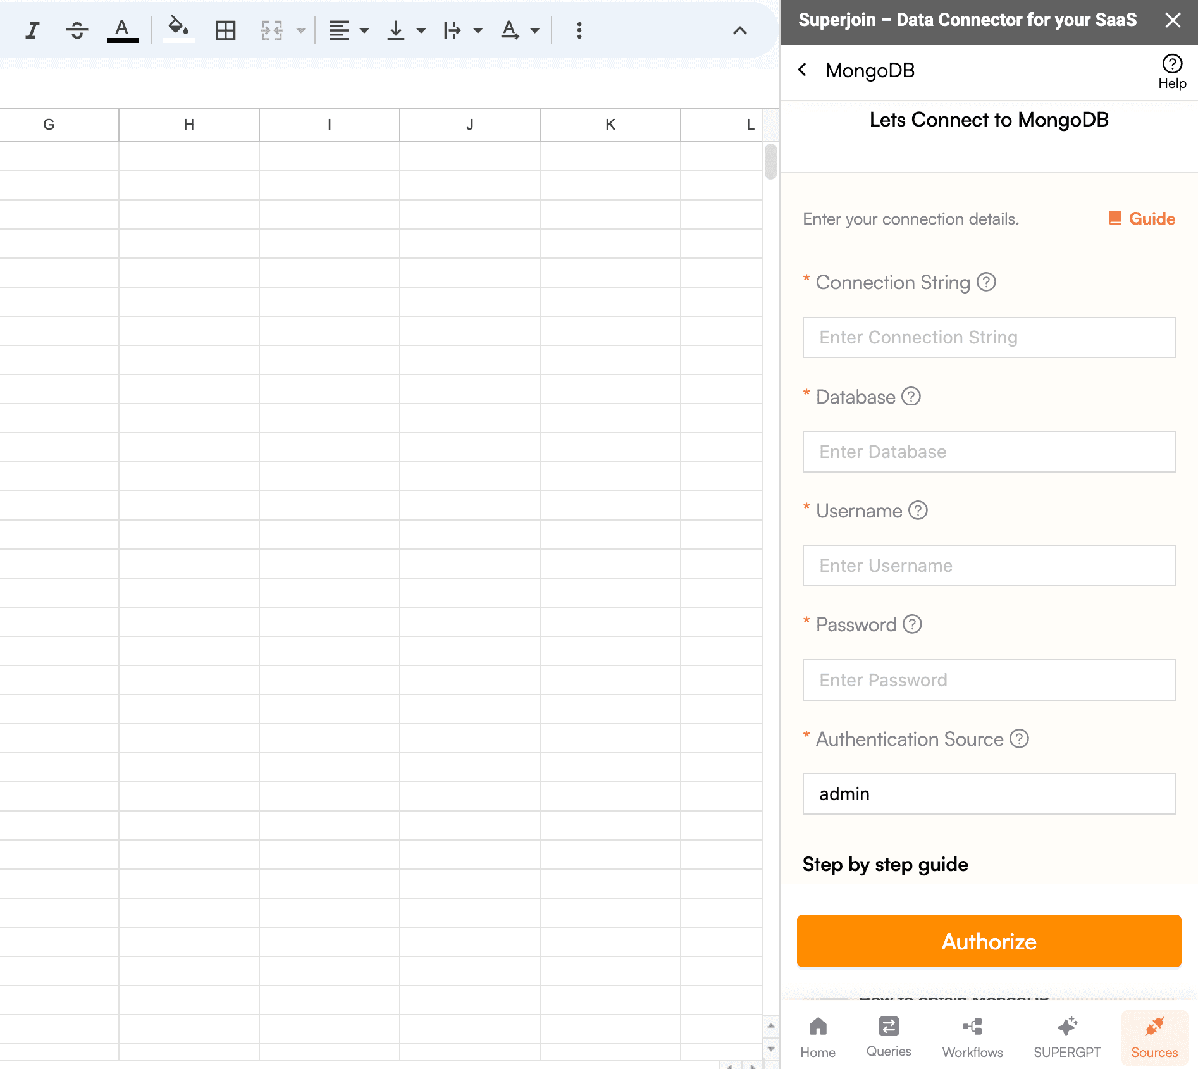Select column L header
This screenshot has height=1069, width=1198.
722,125
